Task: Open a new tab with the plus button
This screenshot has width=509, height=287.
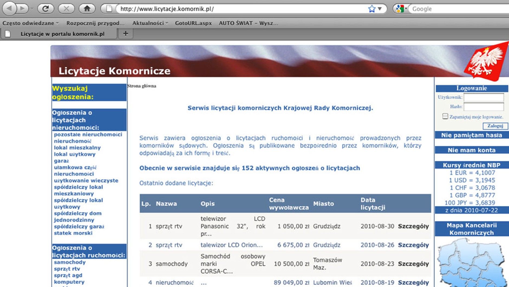Action: (x=125, y=34)
